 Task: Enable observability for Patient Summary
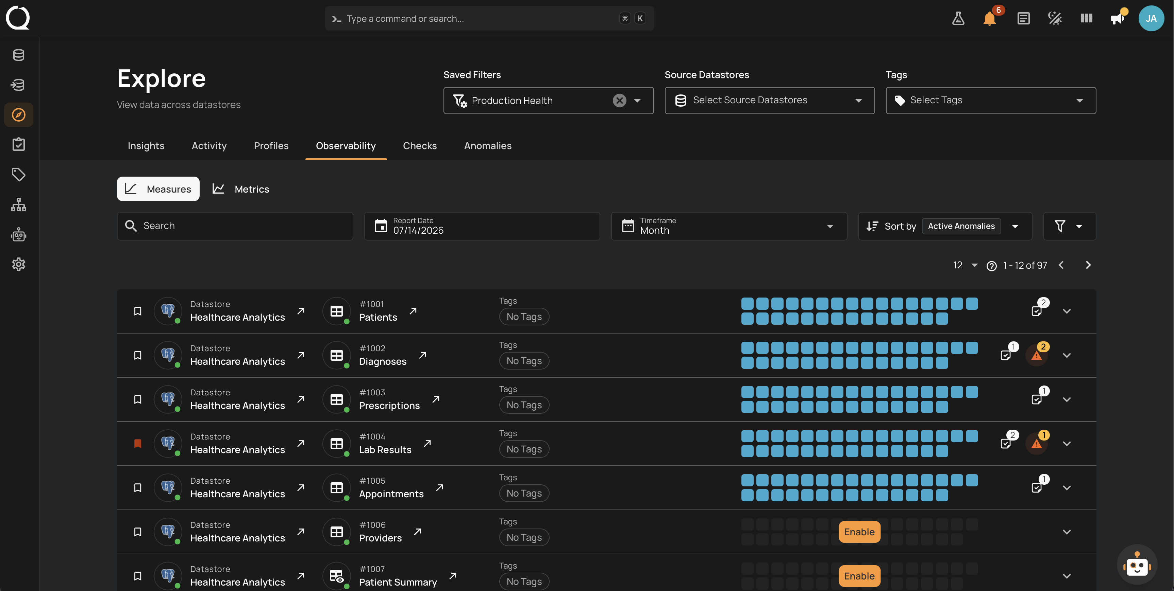[859, 576]
